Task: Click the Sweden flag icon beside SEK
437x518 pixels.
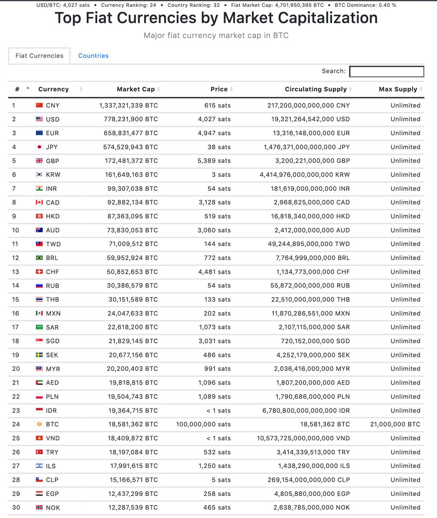Action: pyautogui.click(x=39, y=355)
